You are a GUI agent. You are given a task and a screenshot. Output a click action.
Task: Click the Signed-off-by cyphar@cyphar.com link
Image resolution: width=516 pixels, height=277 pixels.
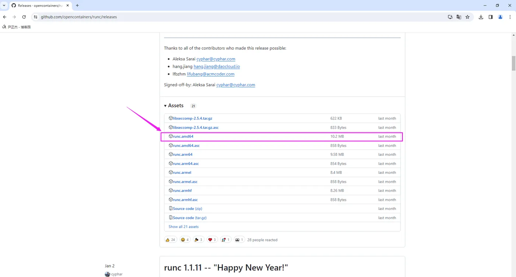[236, 85]
